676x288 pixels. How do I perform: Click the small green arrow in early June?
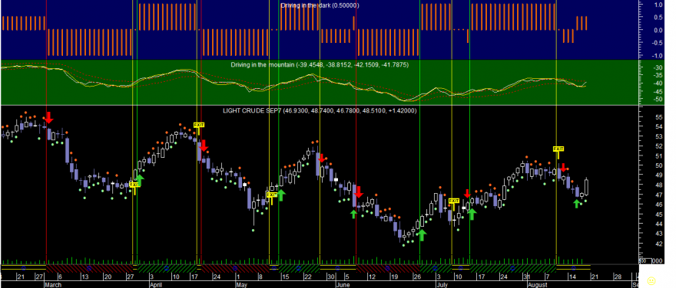click(x=353, y=214)
